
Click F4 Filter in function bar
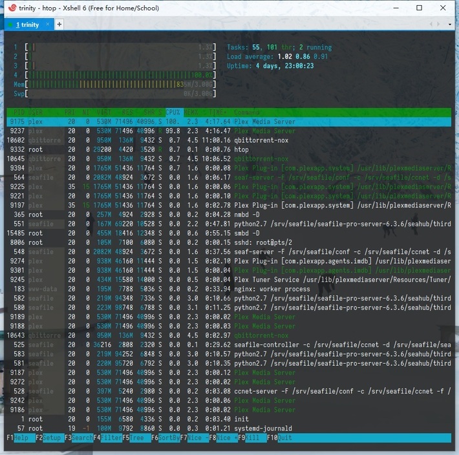111,438
